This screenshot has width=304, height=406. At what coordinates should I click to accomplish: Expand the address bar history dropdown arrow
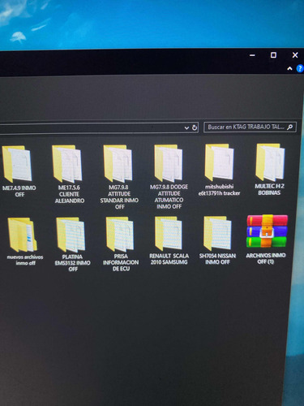click(186, 127)
